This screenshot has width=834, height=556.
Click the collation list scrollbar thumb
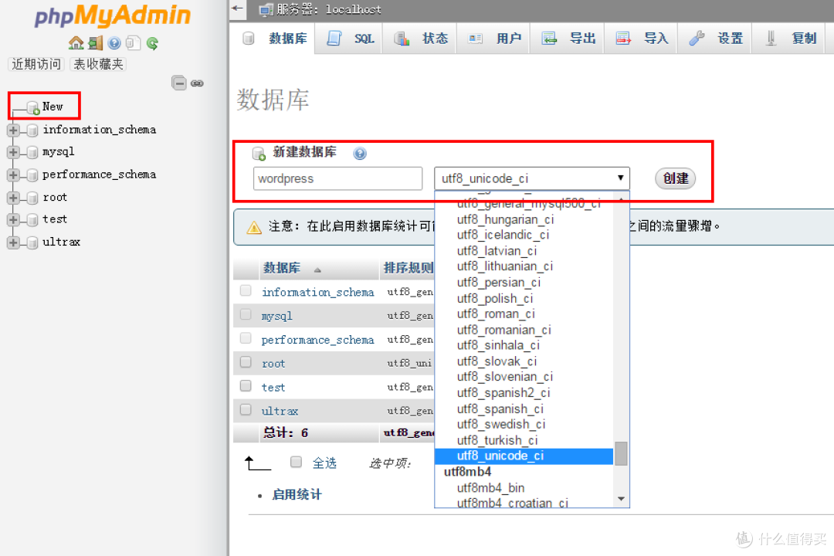click(x=621, y=453)
